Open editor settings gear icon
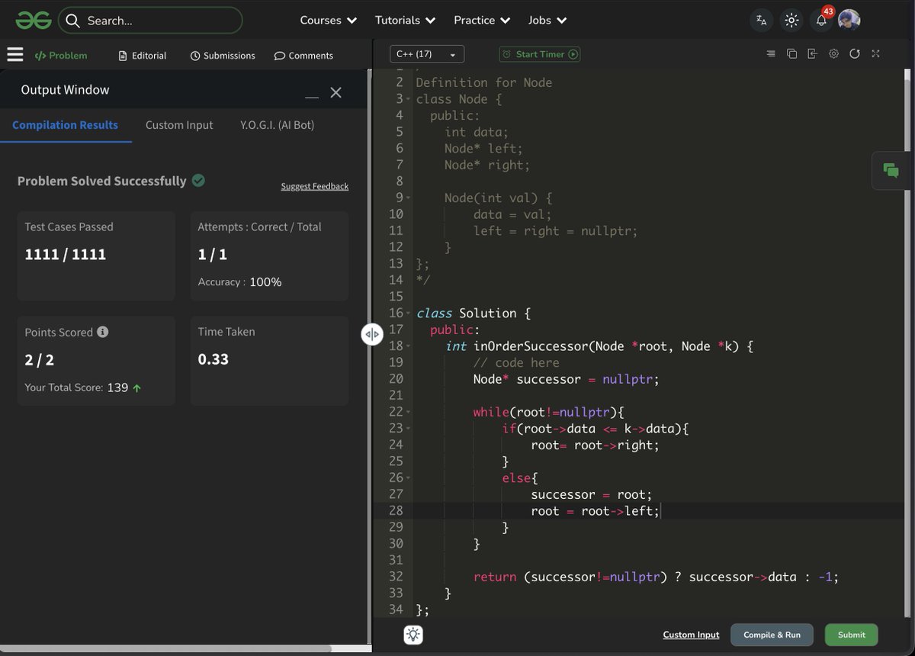Screen dimensions: 915x656 click(x=833, y=54)
